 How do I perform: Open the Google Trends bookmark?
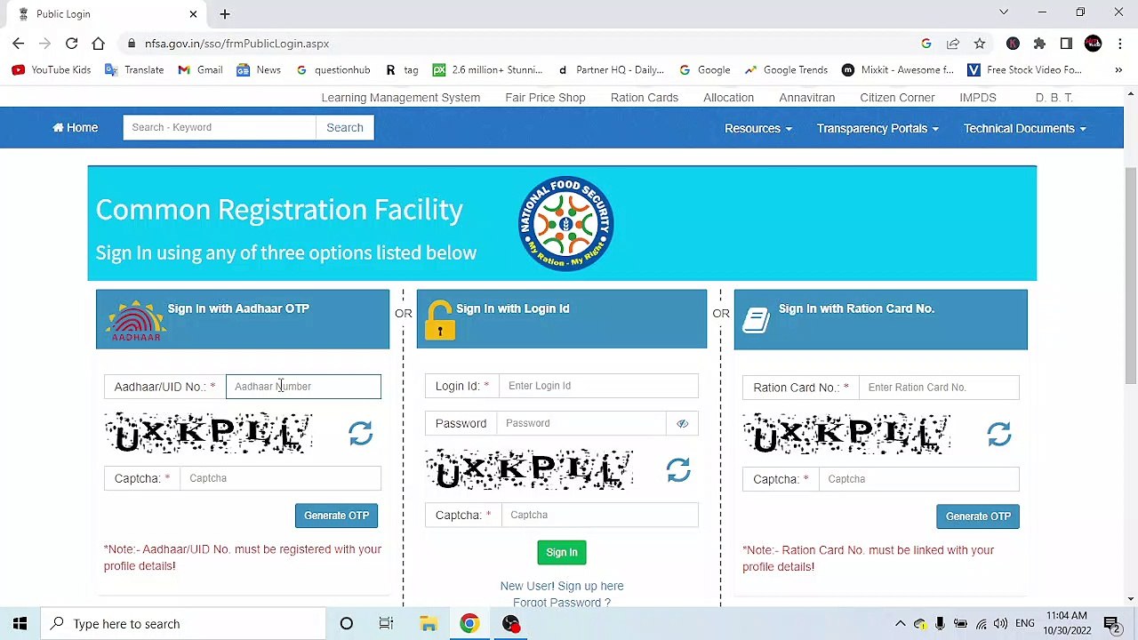tap(786, 69)
